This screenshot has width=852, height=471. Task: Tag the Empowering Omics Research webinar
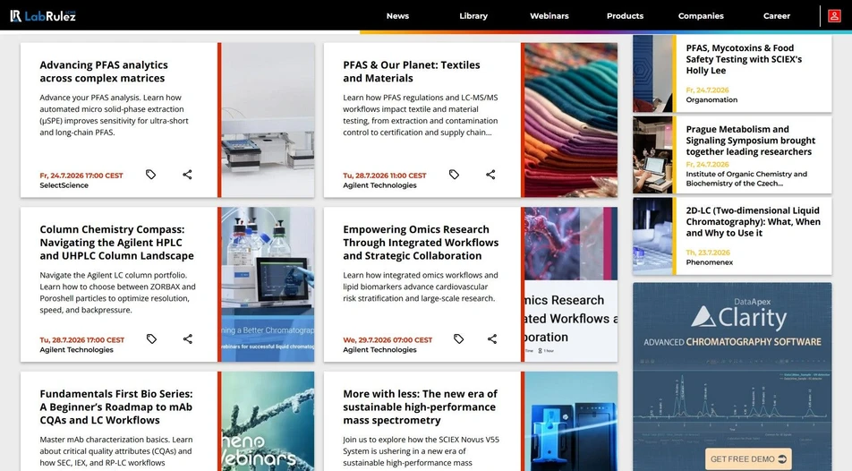point(458,338)
